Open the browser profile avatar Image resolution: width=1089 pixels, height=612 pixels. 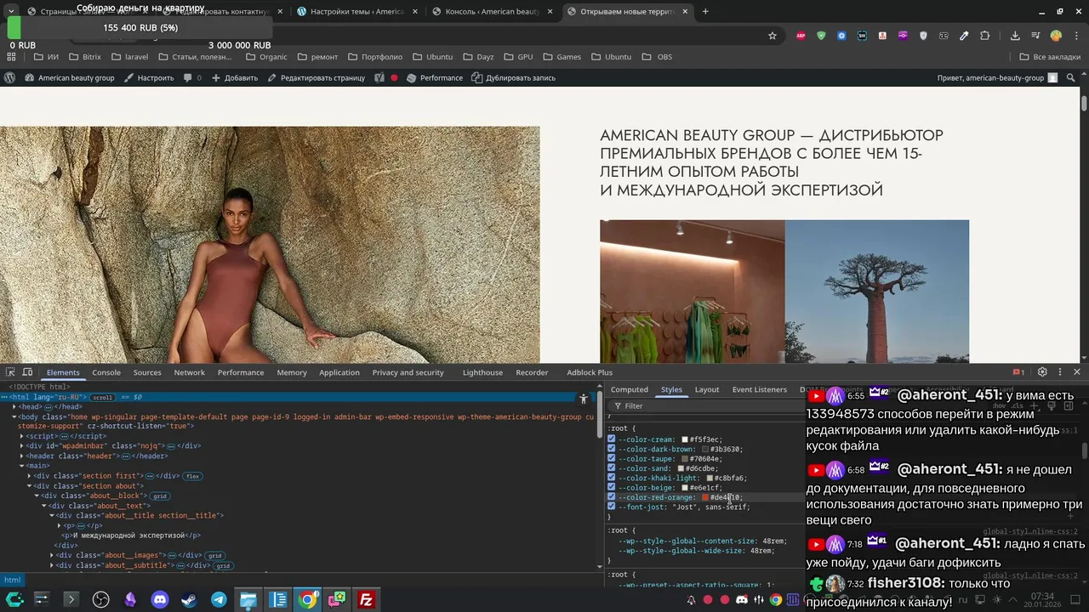click(x=1056, y=36)
